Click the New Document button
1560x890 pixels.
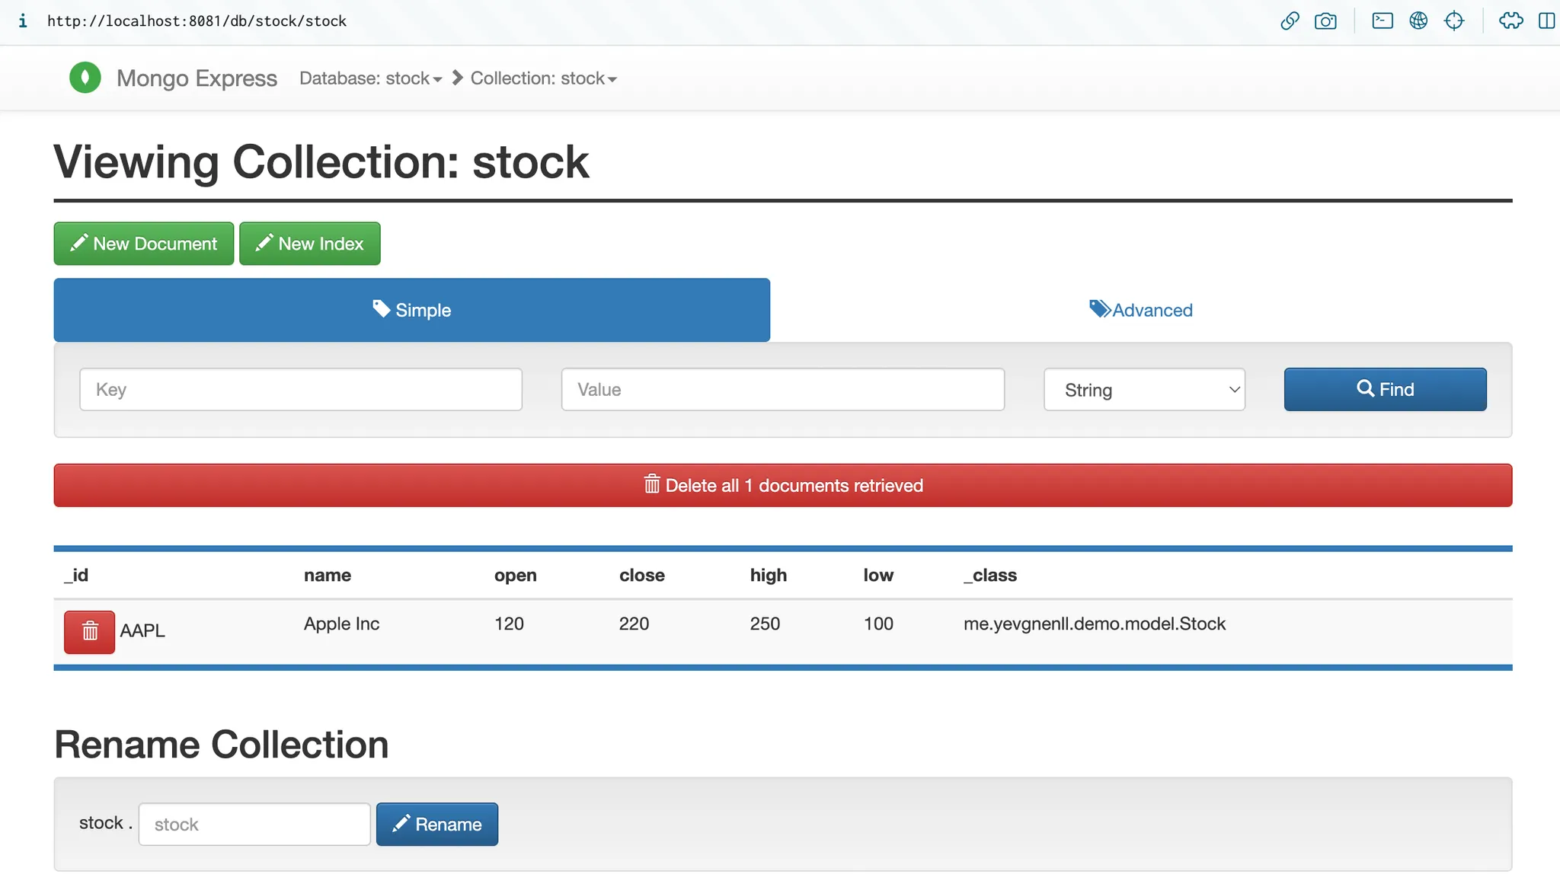coord(144,244)
